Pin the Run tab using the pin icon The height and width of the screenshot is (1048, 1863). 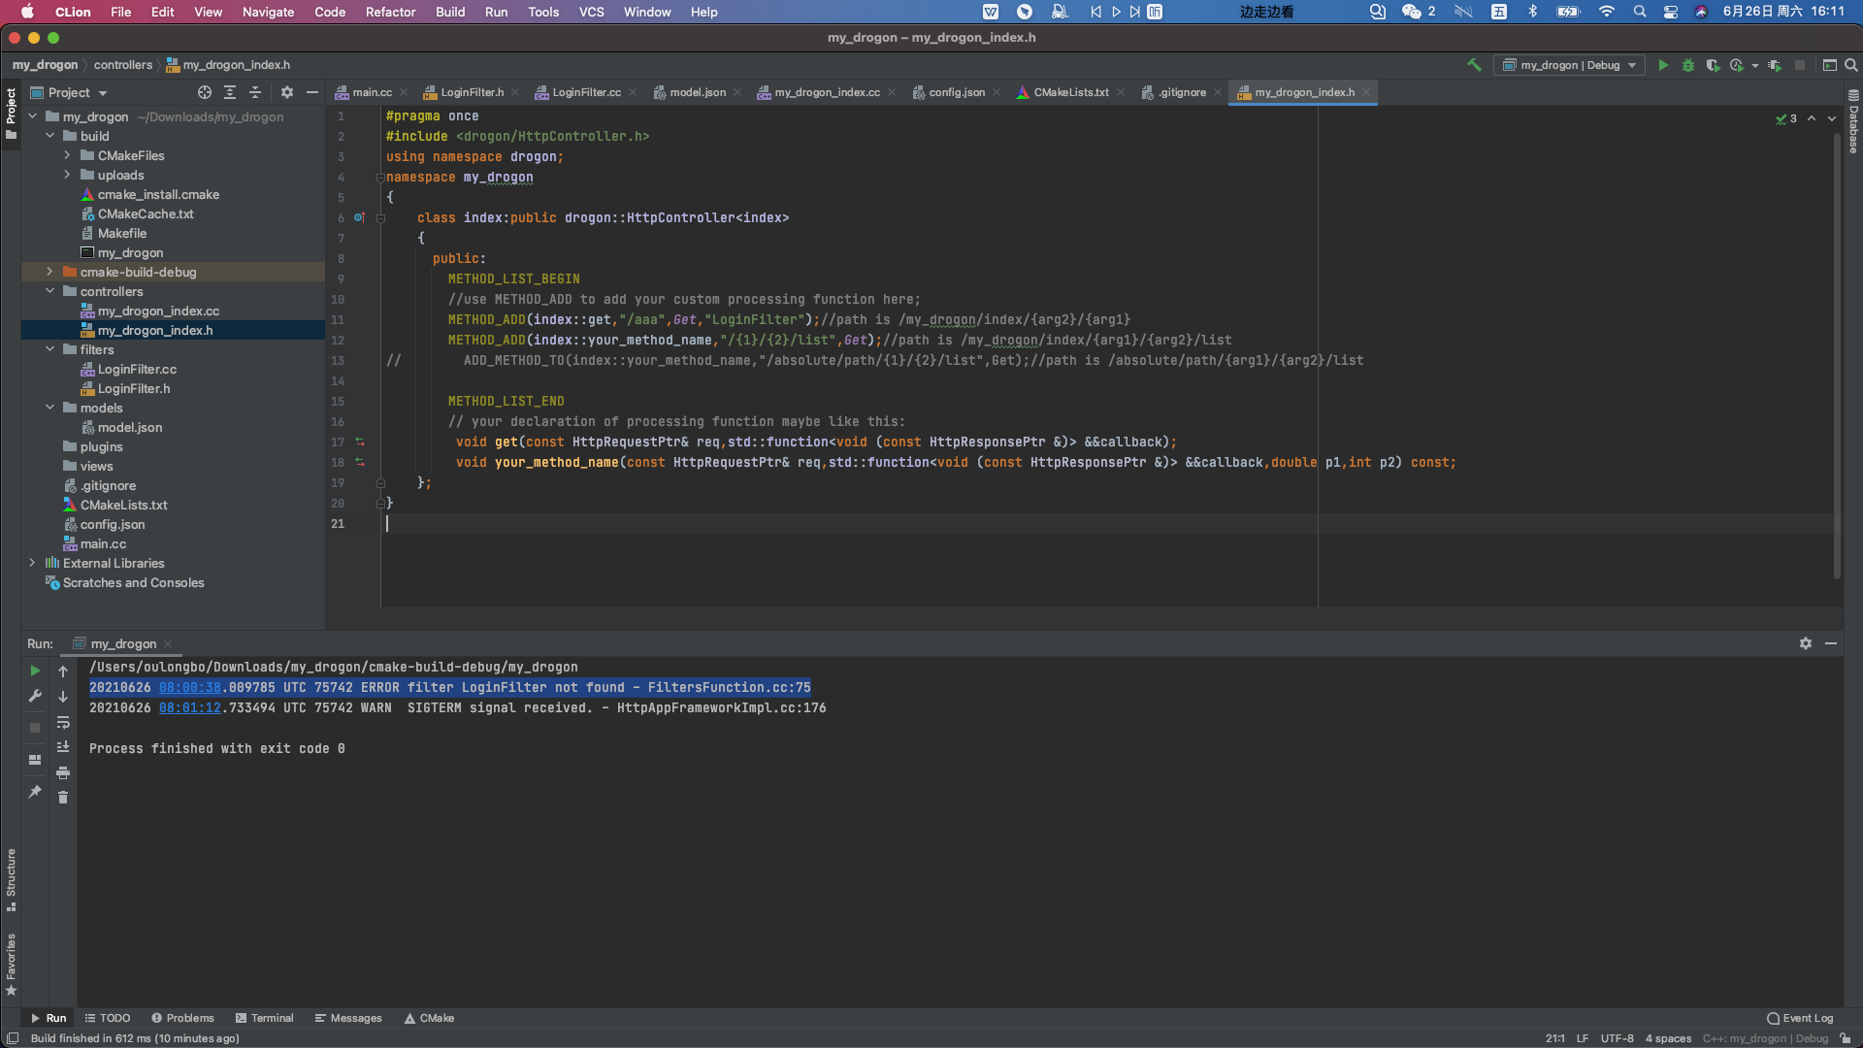coord(34,793)
